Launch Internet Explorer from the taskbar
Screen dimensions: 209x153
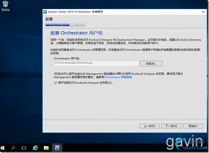[x=35, y=148]
